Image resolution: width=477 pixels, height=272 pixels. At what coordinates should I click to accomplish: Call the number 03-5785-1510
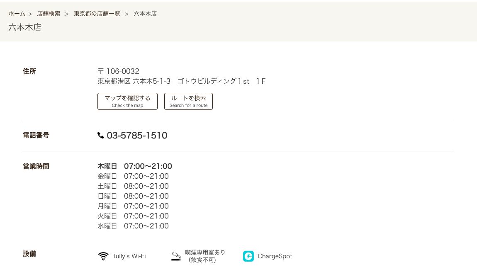click(137, 136)
